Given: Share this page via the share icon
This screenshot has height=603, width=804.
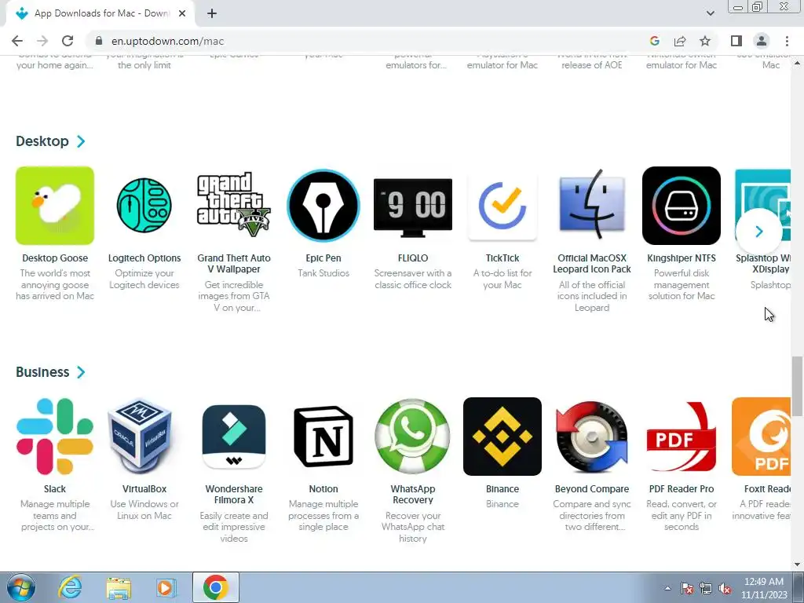Looking at the screenshot, I should [x=680, y=41].
